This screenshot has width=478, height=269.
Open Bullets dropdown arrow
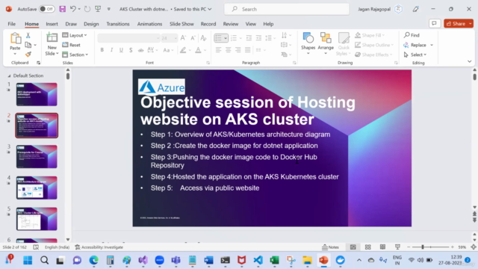coord(226,38)
